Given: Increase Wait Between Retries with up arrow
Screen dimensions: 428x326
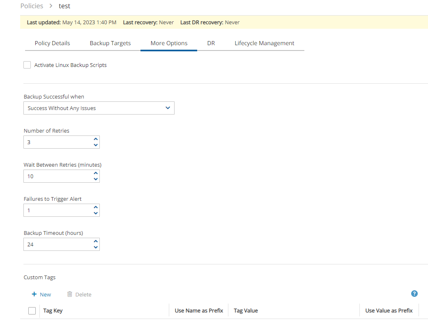Looking at the screenshot, I should tap(96, 174).
